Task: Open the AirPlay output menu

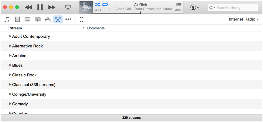Action: 68,7
